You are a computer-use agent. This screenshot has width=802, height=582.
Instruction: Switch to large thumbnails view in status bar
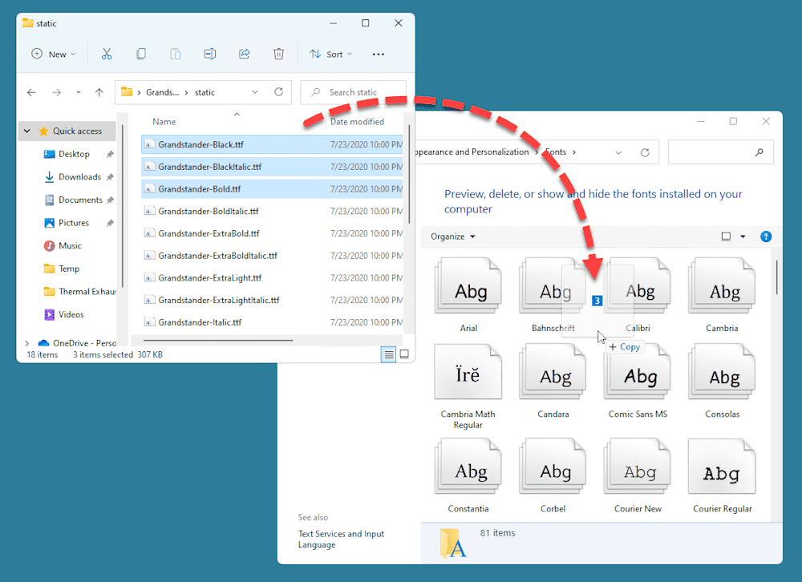(x=404, y=354)
